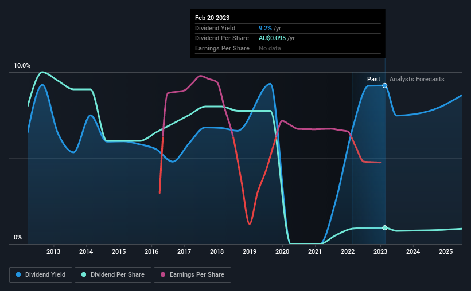Screen dimensions: 471x291
Task: Click the 2015 x-axis label
Action: tap(119, 251)
